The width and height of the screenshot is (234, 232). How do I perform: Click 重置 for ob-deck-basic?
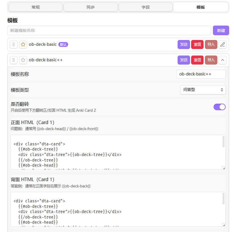(197, 45)
